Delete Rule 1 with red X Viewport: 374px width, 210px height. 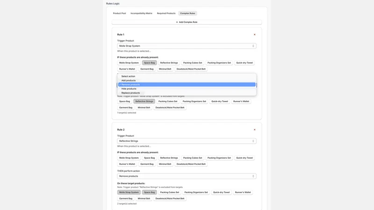pos(254,35)
